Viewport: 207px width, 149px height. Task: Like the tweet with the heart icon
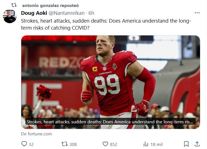coord(105,144)
